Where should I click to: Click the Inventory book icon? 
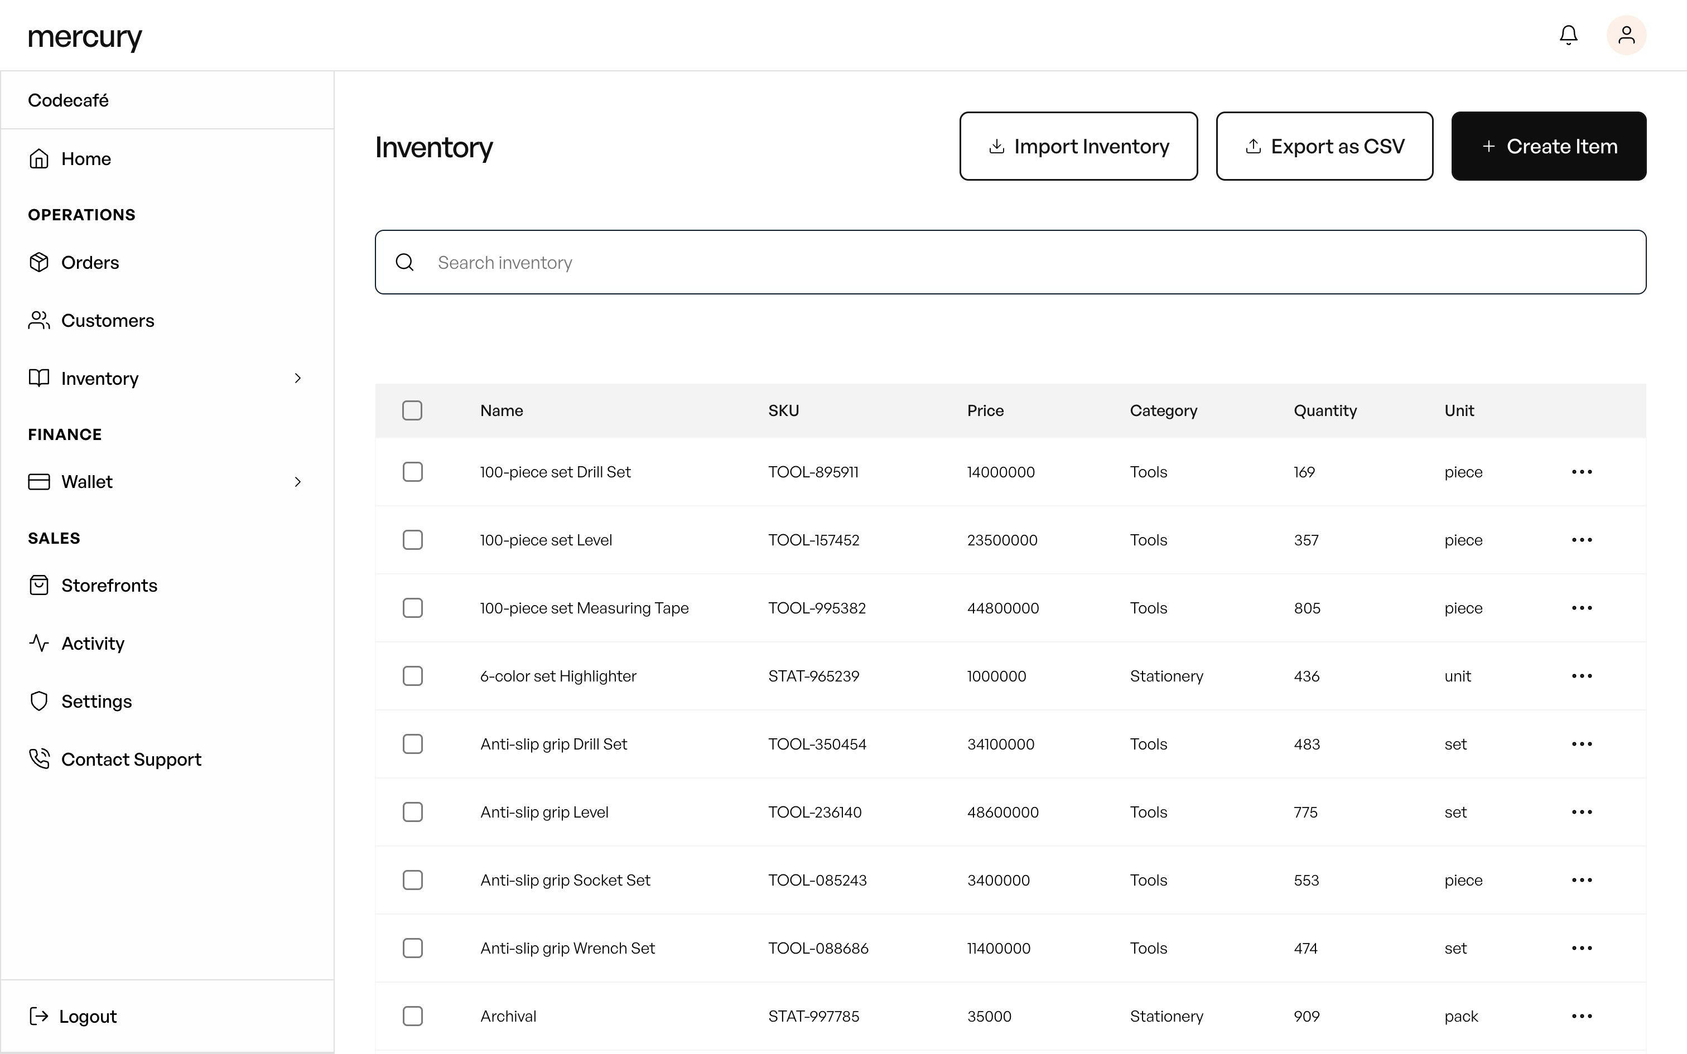(39, 378)
